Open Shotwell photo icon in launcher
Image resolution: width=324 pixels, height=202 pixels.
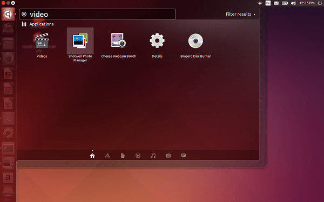(x=8, y=163)
